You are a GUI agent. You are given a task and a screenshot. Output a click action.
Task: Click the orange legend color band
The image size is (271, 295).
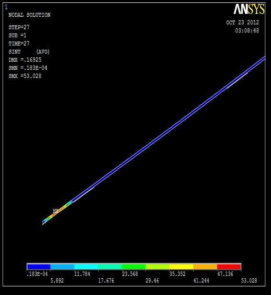coord(205,267)
